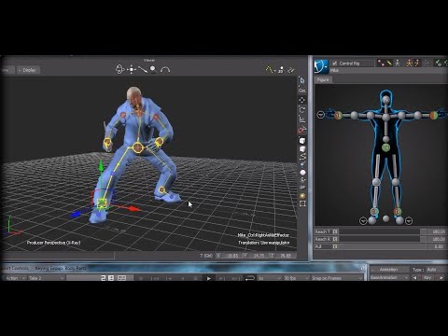The height and width of the screenshot is (336, 448).
Task: Toggle the 2D/3D magnifier viewer icon
Action: point(281,70)
